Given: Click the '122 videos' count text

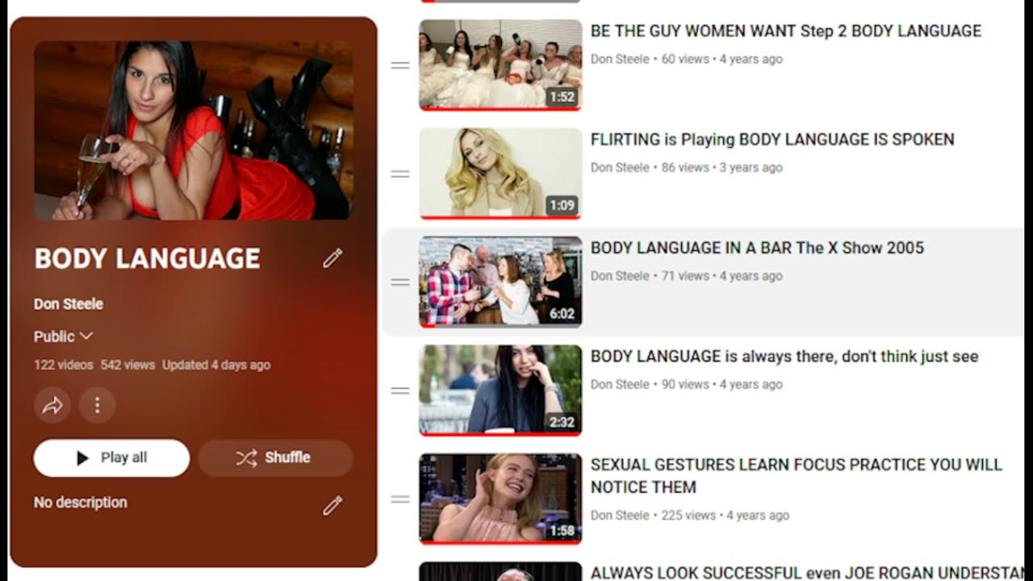Looking at the screenshot, I should point(64,365).
